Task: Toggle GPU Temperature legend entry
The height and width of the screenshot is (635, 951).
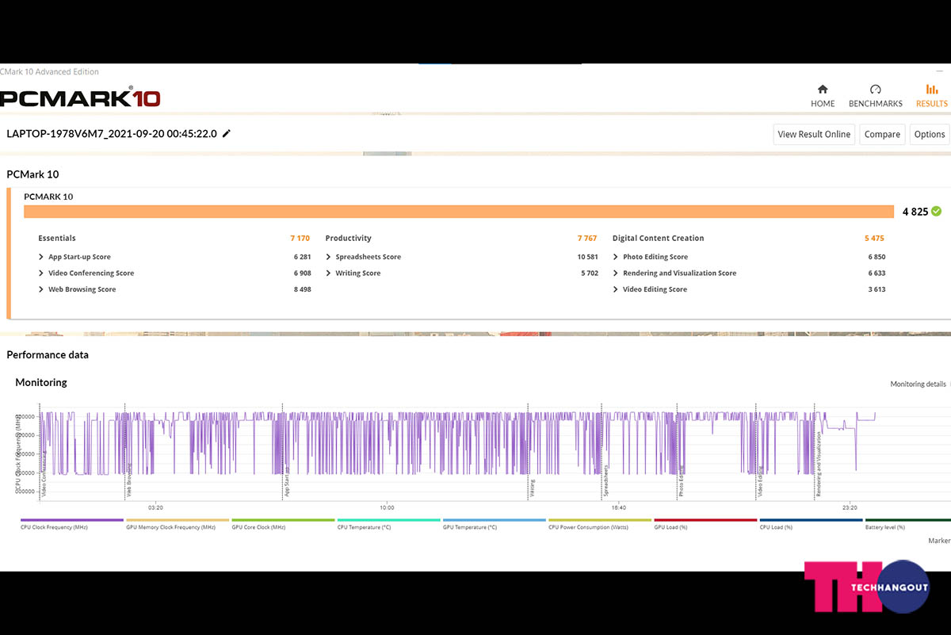Action: point(494,525)
